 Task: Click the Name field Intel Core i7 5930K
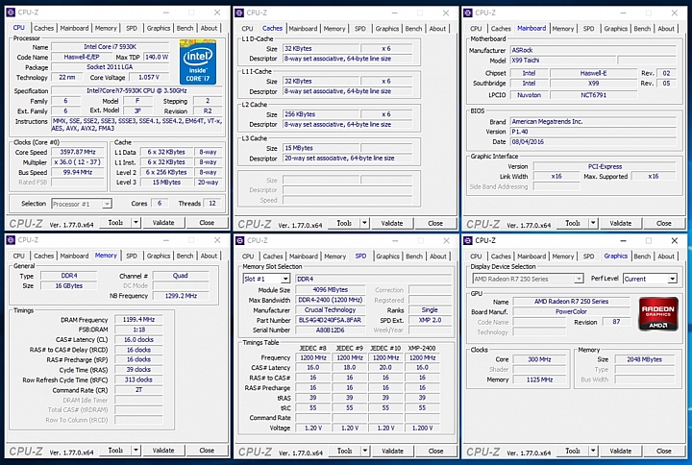(x=110, y=47)
